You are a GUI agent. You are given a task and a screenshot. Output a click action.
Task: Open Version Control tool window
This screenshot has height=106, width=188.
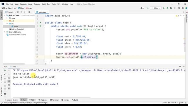(x=11, y=100)
